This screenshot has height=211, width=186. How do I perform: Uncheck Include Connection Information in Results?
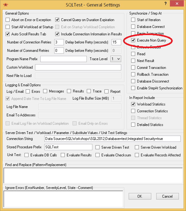[57, 34]
